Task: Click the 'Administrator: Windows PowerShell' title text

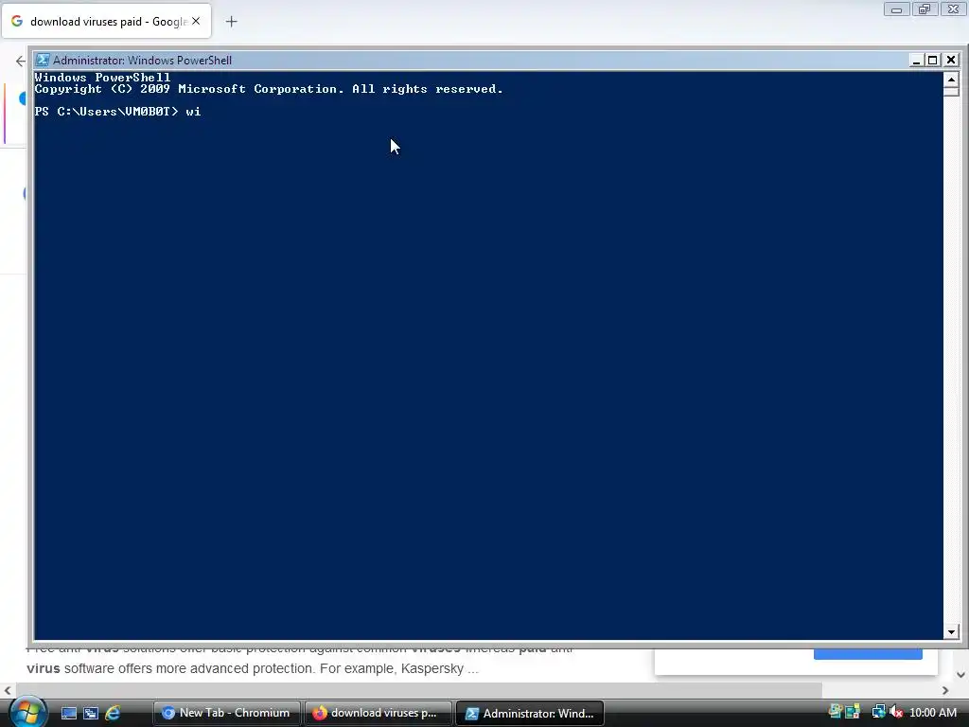Action: click(142, 60)
